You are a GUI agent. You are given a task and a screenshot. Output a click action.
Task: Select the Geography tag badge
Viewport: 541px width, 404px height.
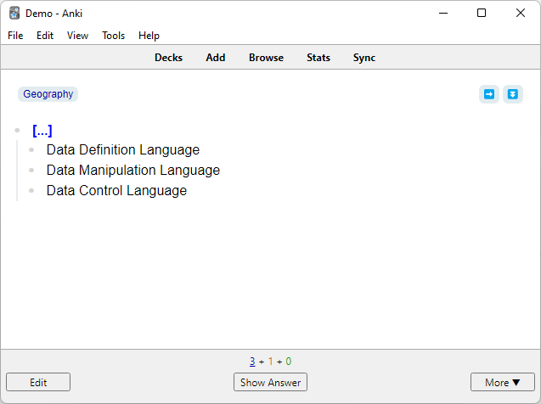pos(48,94)
